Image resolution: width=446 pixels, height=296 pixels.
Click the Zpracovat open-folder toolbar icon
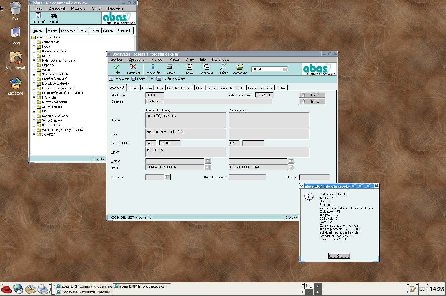point(240,67)
